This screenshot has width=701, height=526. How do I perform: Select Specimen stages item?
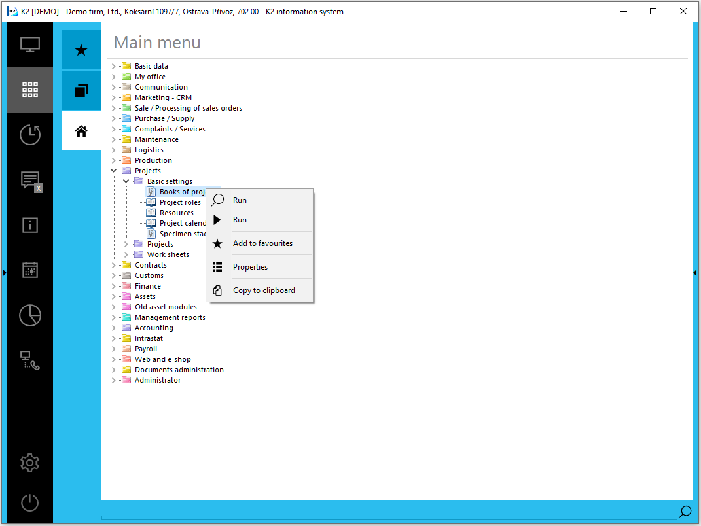tap(183, 234)
